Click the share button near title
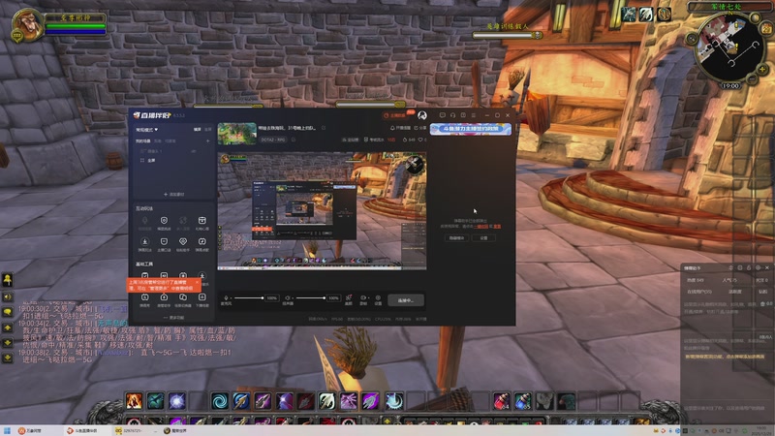775x436 pixels. pyautogui.click(x=419, y=128)
